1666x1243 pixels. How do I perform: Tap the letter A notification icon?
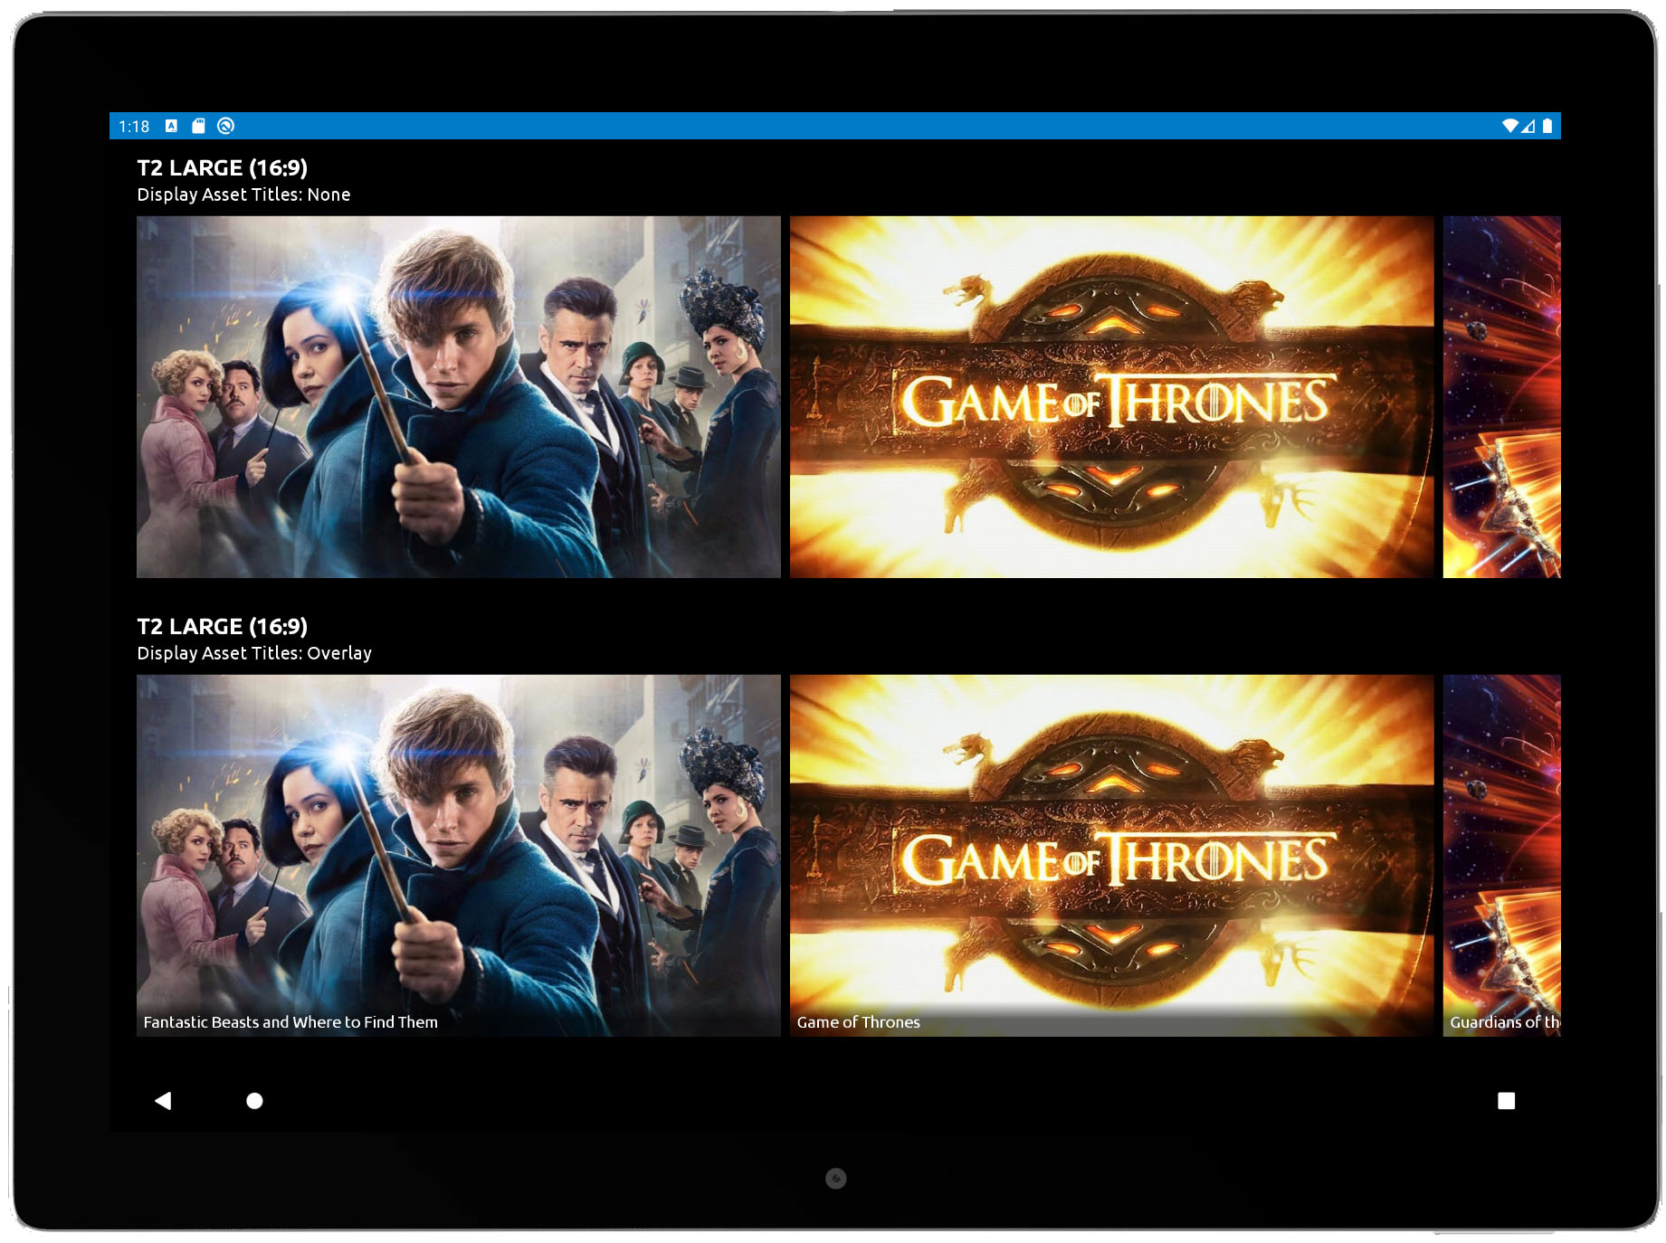(x=171, y=126)
